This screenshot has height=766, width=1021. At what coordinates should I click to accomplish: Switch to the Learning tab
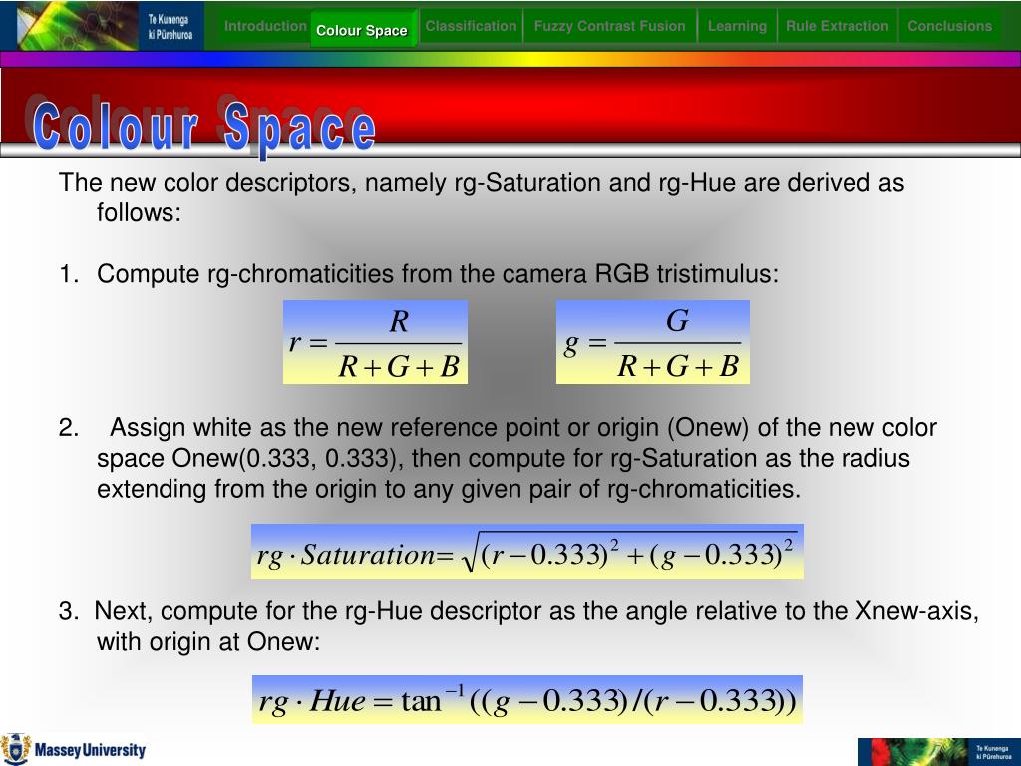tap(737, 26)
